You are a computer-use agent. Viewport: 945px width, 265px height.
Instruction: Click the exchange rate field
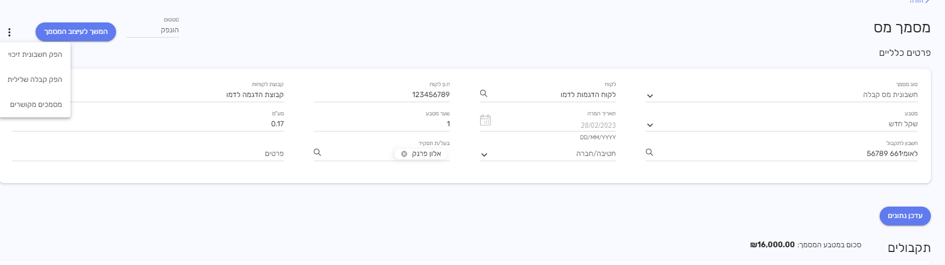tap(381, 124)
